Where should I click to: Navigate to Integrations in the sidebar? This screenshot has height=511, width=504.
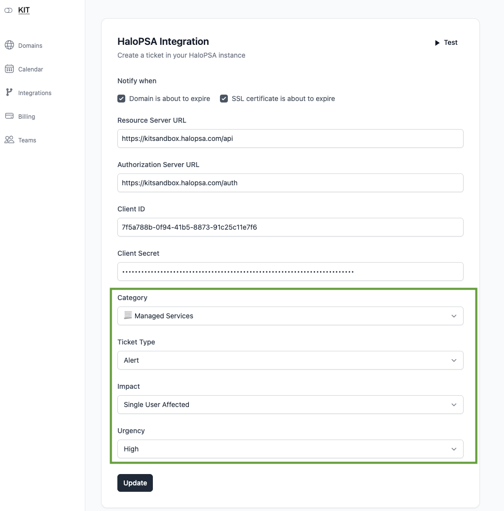[35, 92]
